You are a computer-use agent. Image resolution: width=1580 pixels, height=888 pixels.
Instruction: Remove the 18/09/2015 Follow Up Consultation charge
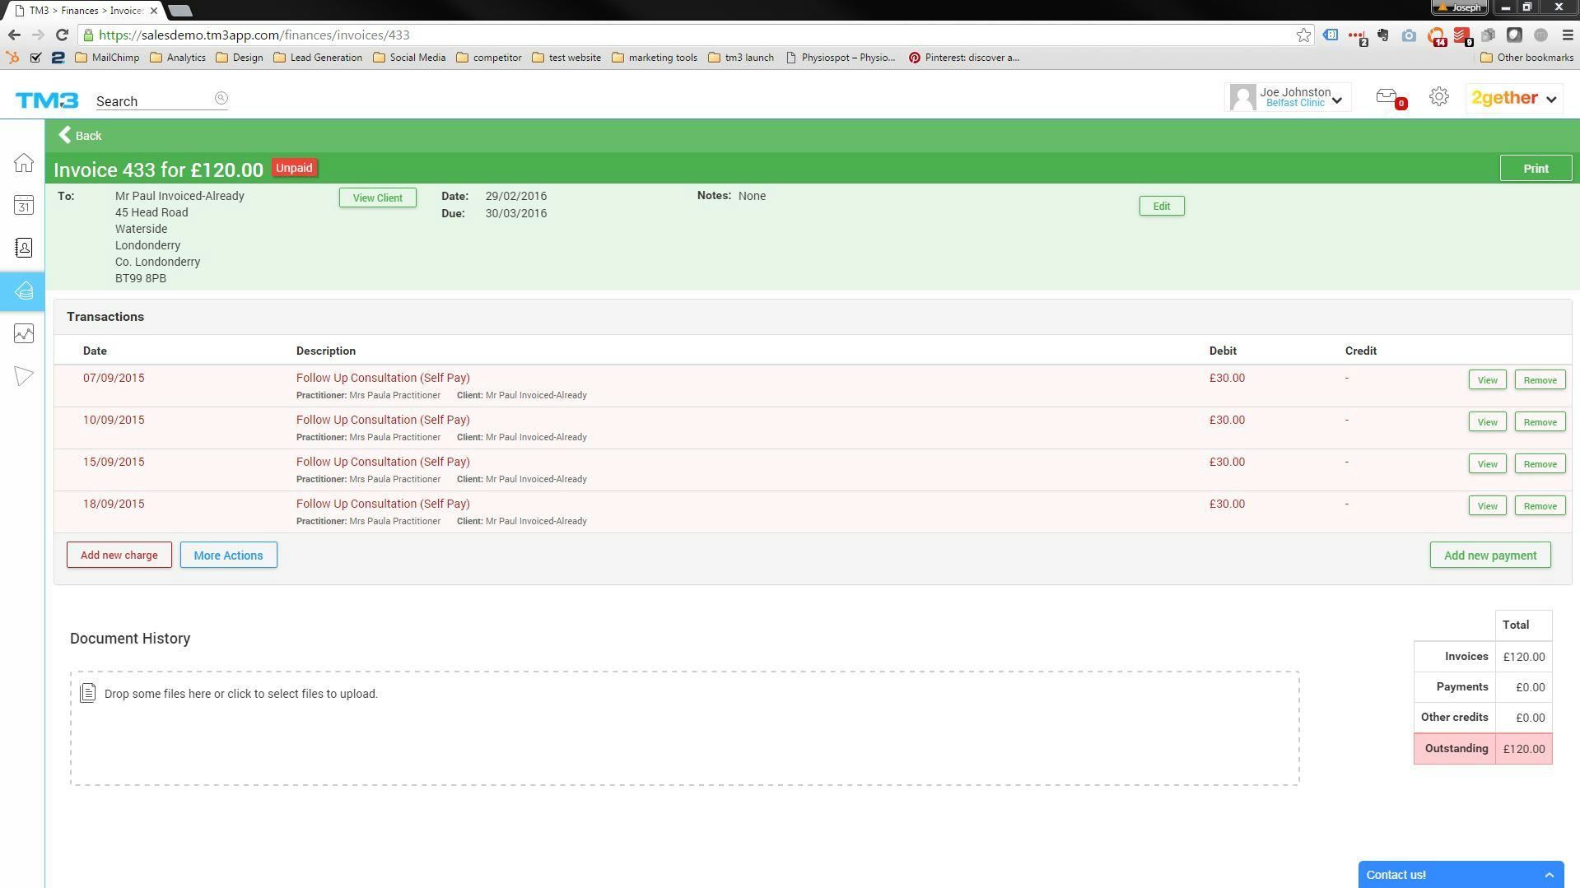click(x=1539, y=505)
